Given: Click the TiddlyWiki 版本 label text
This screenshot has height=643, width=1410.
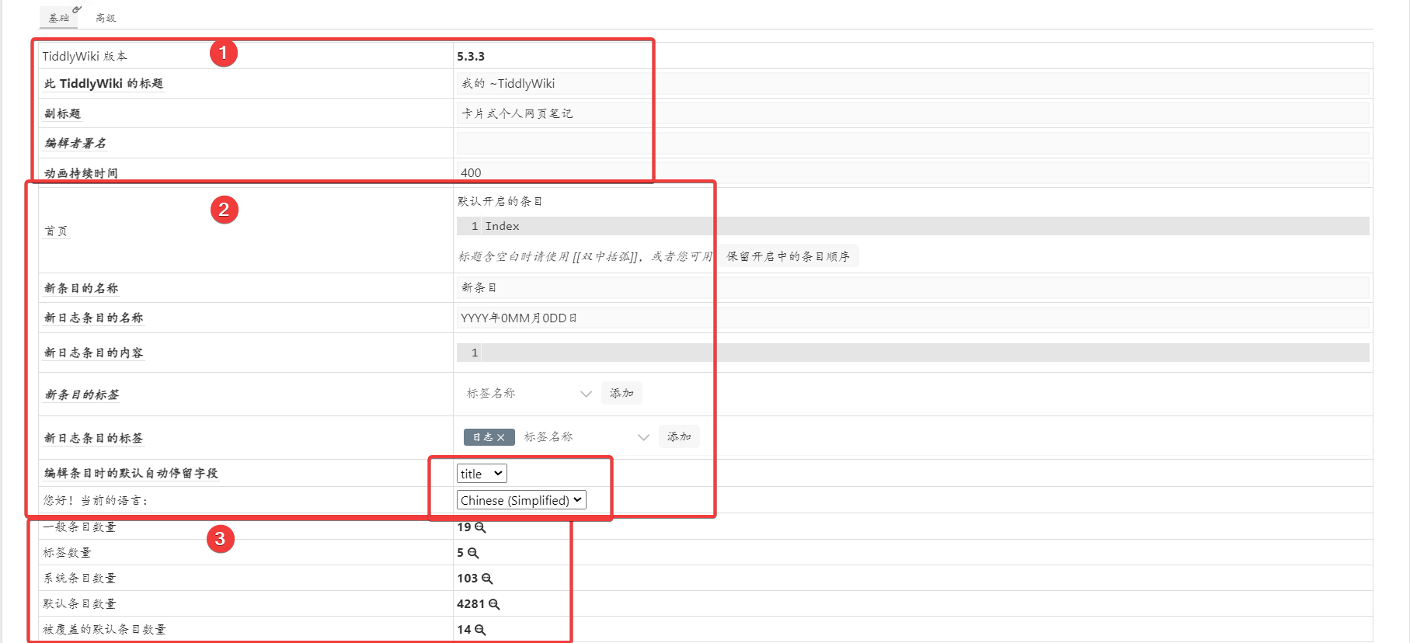Looking at the screenshot, I should [x=85, y=56].
